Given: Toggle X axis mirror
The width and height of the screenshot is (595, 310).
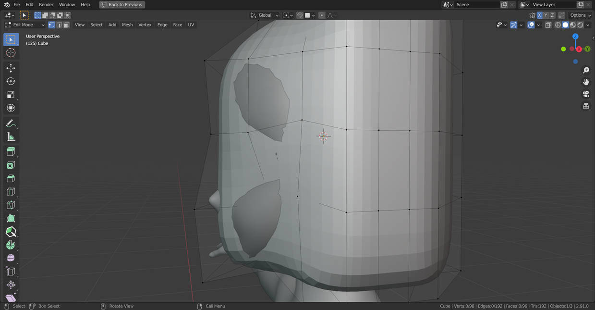Looking at the screenshot, I should point(539,15).
